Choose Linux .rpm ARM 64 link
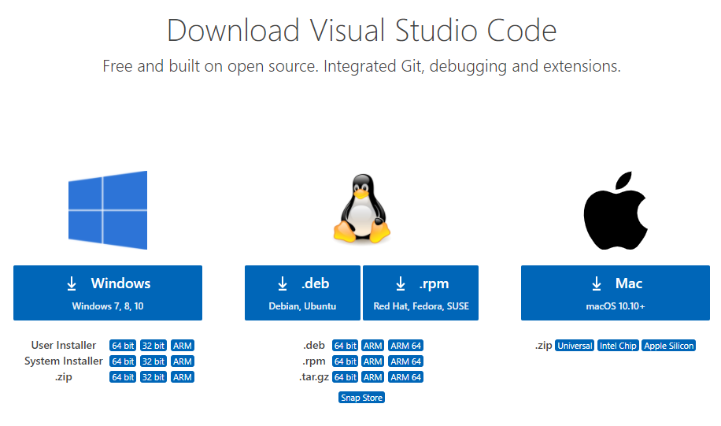The image size is (721, 426). [405, 361]
